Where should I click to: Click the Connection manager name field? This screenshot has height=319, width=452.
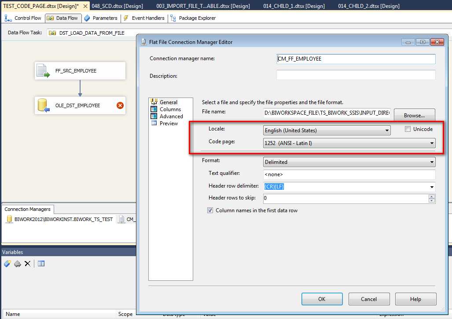356,59
